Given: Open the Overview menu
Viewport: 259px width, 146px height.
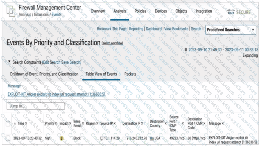Looking at the screenshot, I should 98,11.
